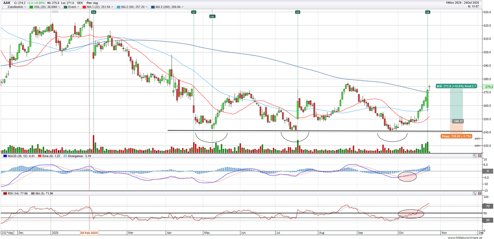Click the 03 Feb 2025 date marker
Screen dimensions: 494x239
[x=89, y=233]
